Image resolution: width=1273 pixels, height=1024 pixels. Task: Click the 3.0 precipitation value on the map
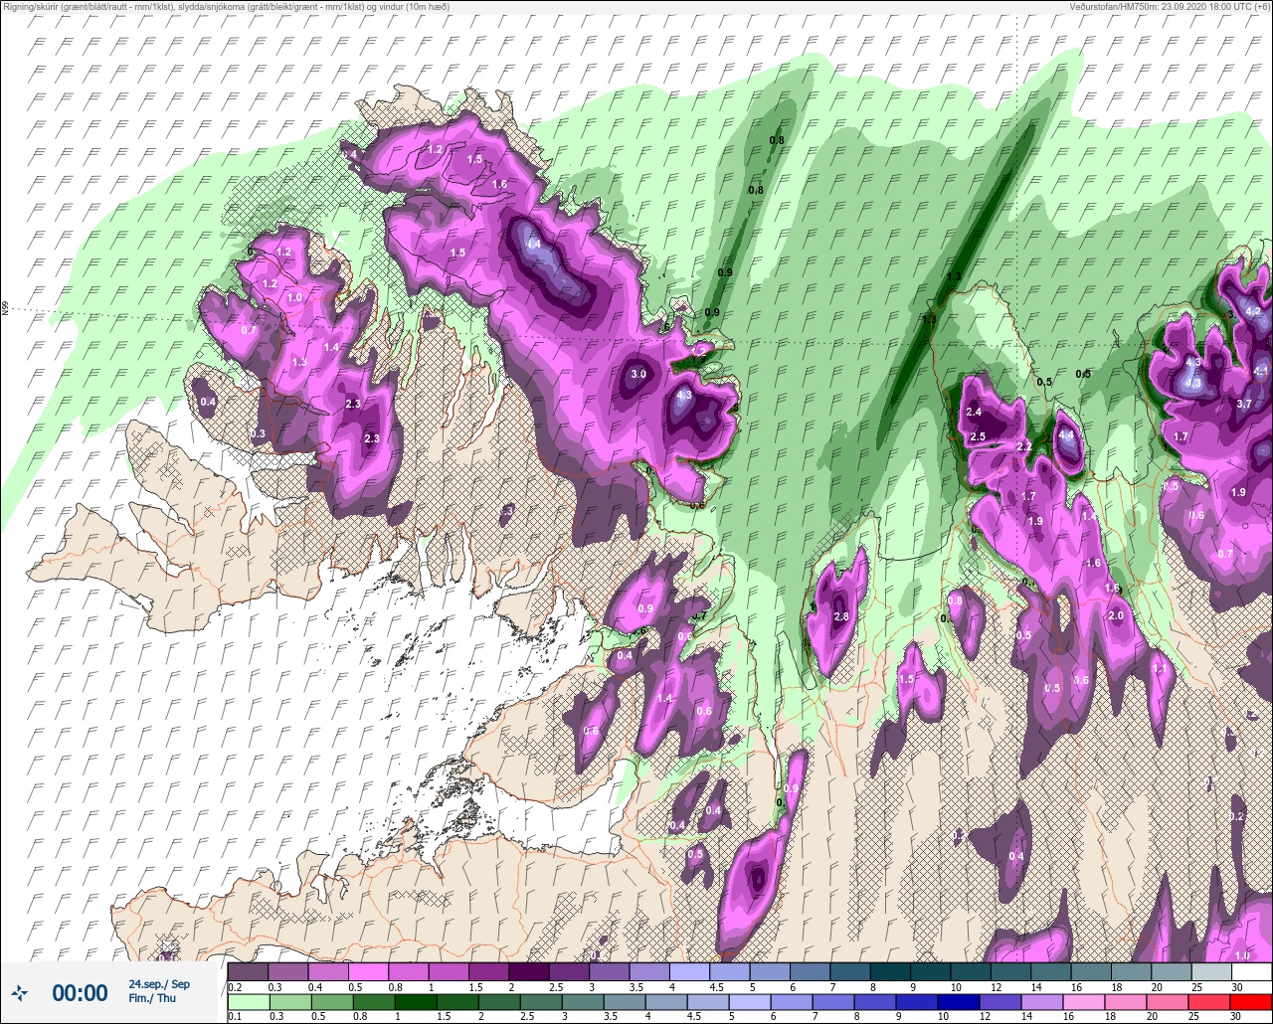coord(638,375)
